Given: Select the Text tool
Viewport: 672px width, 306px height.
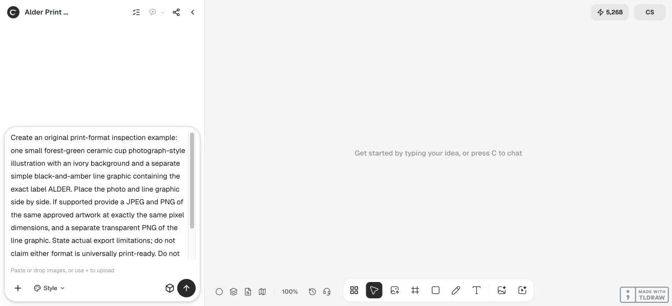Looking at the screenshot, I should [476, 290].
